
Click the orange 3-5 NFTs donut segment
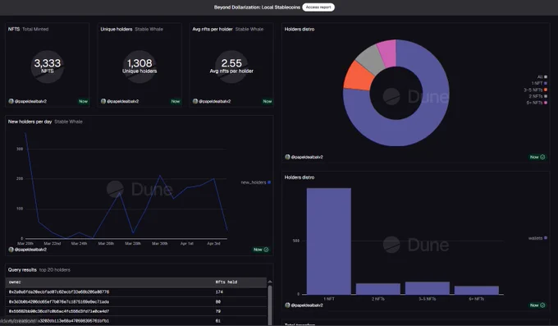click(359, 76)
